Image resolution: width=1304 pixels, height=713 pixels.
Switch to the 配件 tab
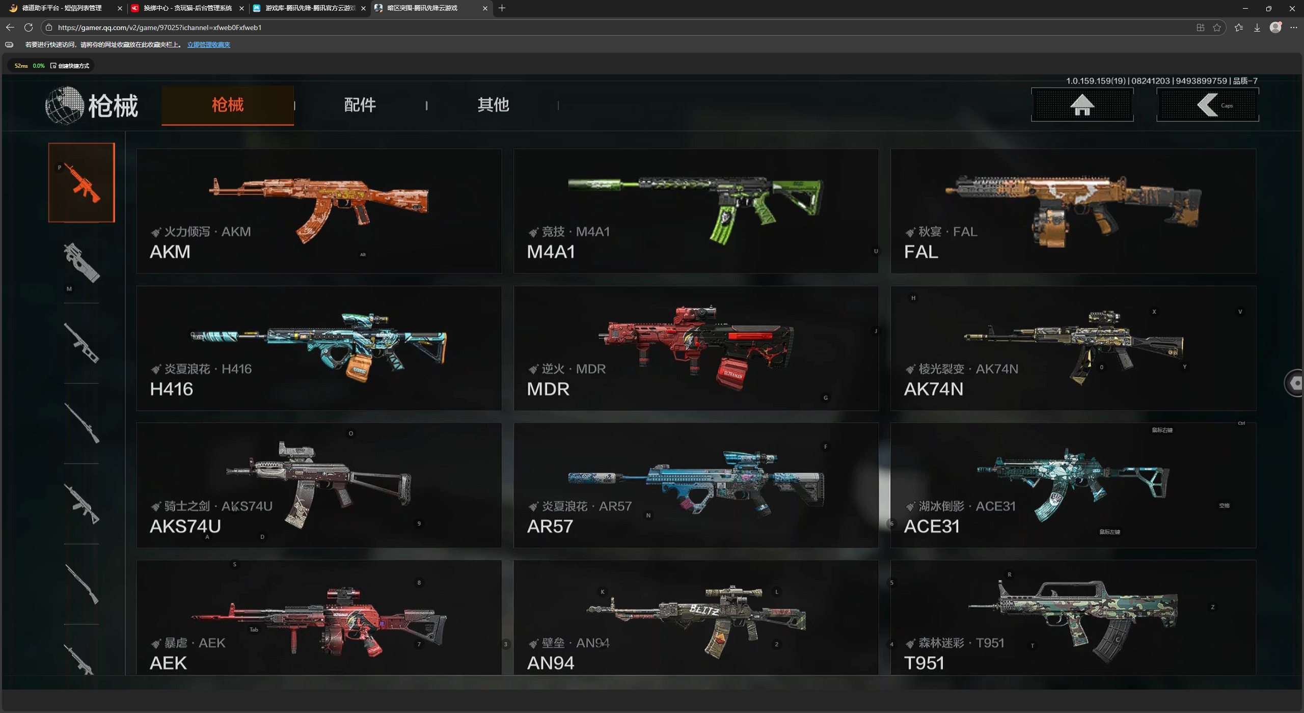coord(360,105)
